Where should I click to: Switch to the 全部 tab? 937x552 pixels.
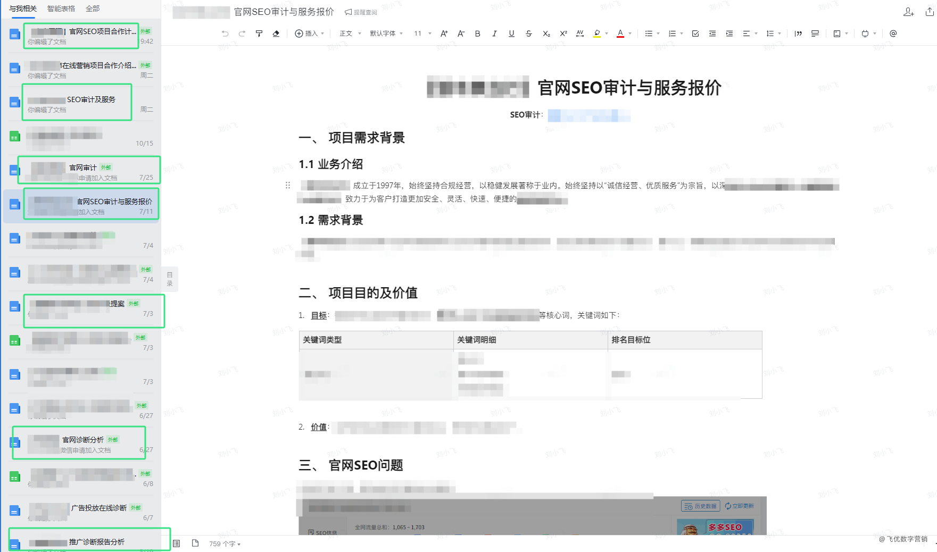pos(93,9)
